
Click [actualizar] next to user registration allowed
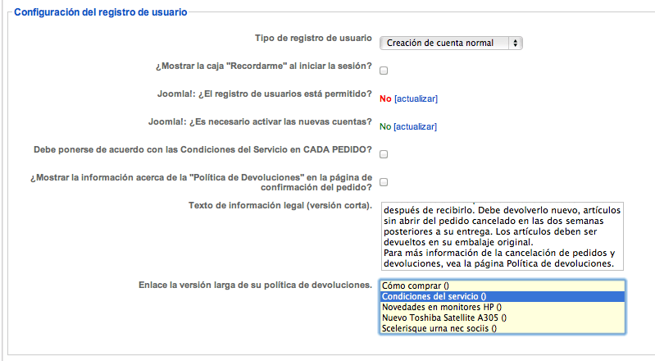[416, 98]
